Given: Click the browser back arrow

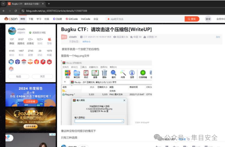Looking at the screenshot, I should [x=4, y=11].
